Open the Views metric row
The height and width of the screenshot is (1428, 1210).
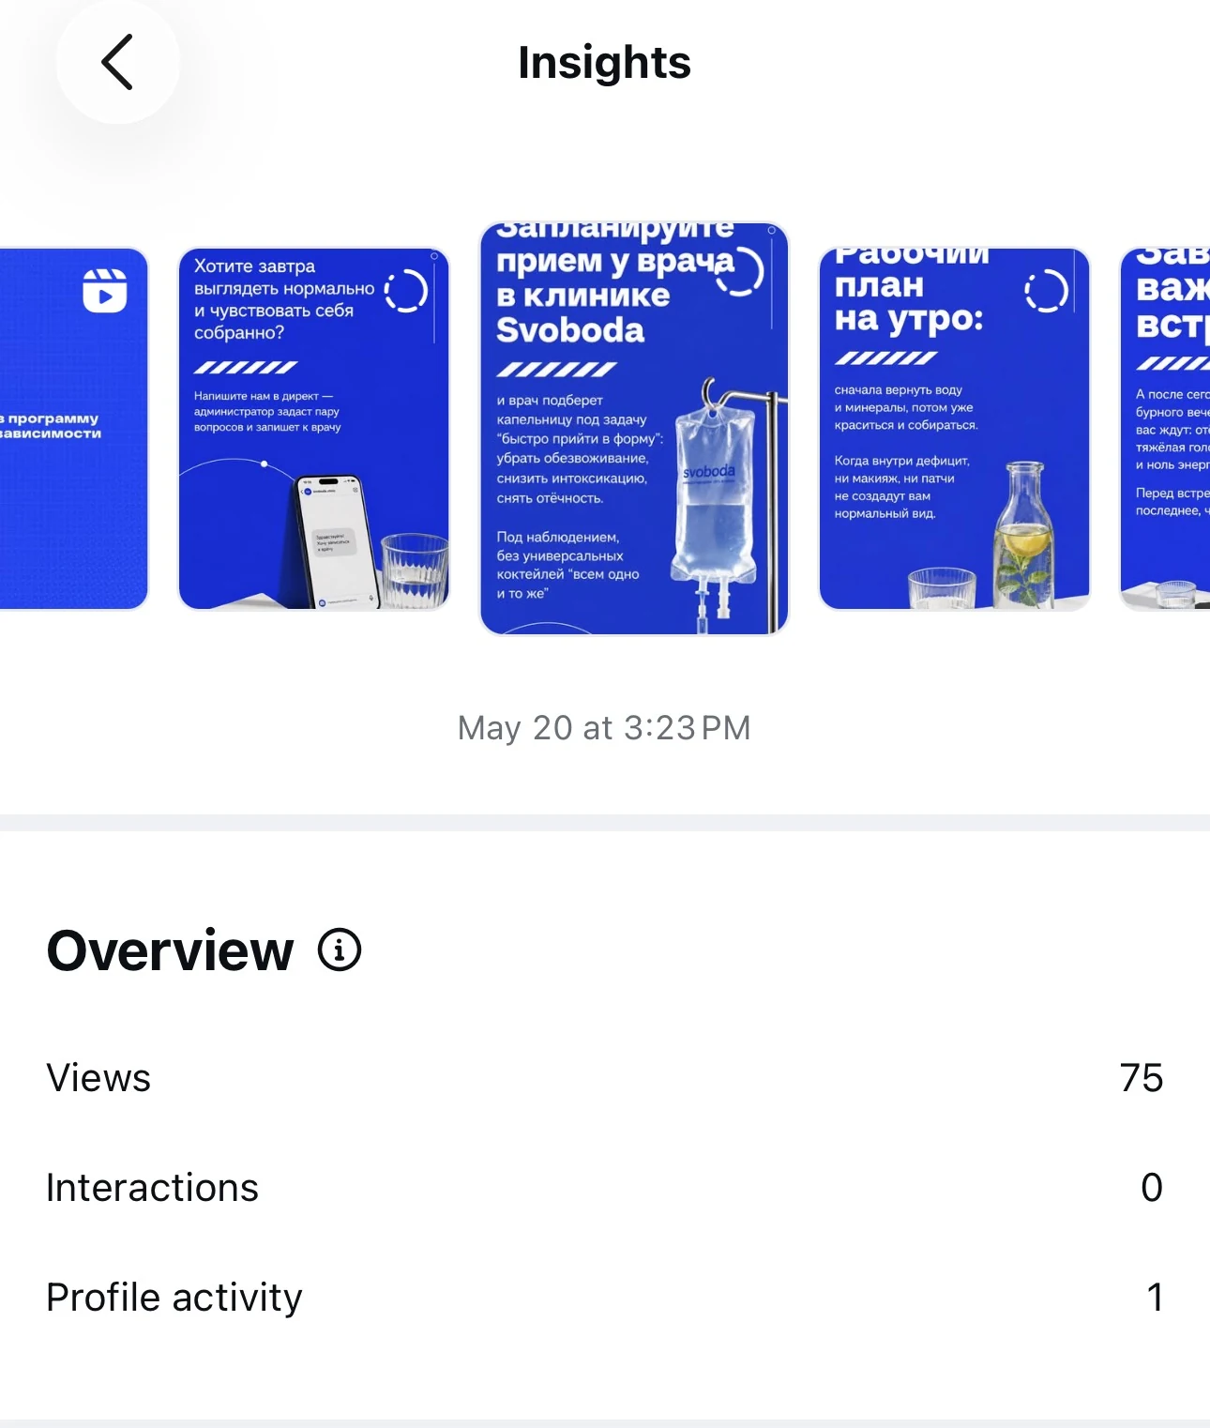(605, 1077)
